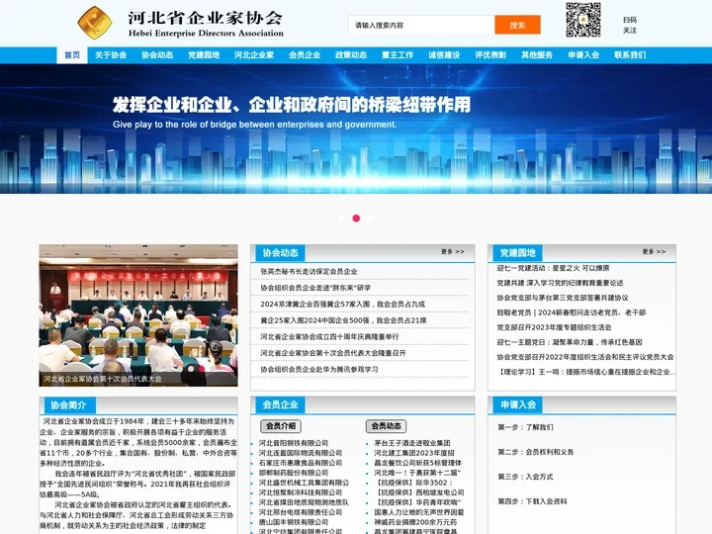Click the 协会动态 panel header tab
This screenshot has width=712, height=534.
click(280, 253)
